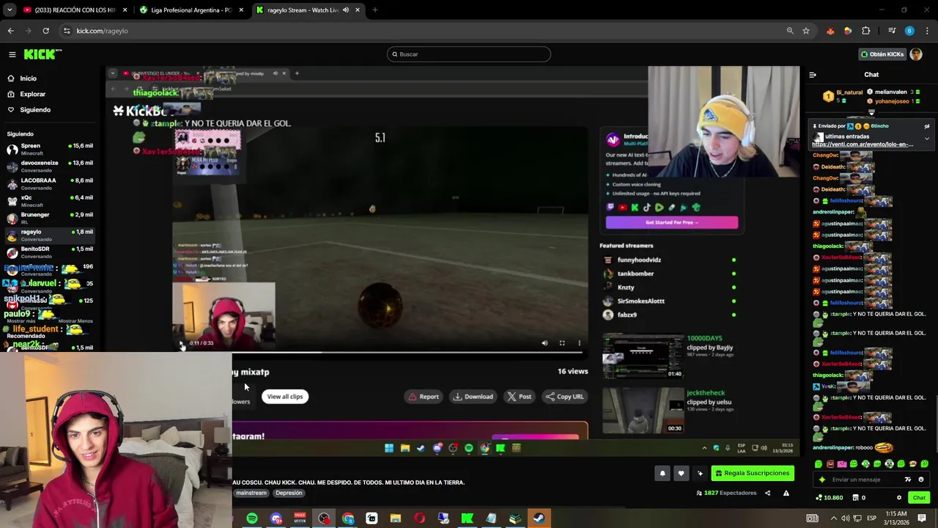Click the volume icon in the system tray
This screenshot has width=938, height=528.
tap(845, 518)
